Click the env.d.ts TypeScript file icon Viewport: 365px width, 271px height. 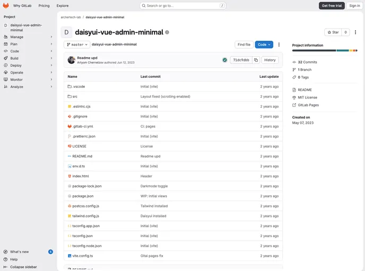(x=69, y=166)
